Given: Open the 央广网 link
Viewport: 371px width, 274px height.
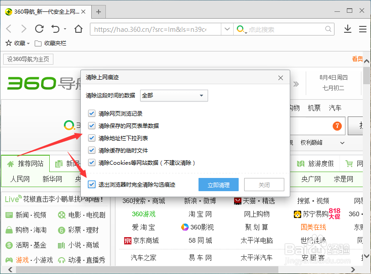Looking at the screenshot, I should (311, 179).
